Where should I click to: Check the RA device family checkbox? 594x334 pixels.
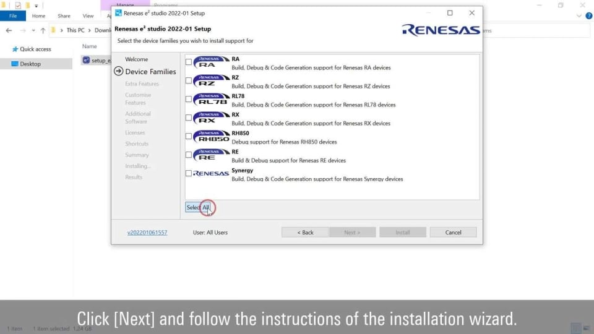188,62
